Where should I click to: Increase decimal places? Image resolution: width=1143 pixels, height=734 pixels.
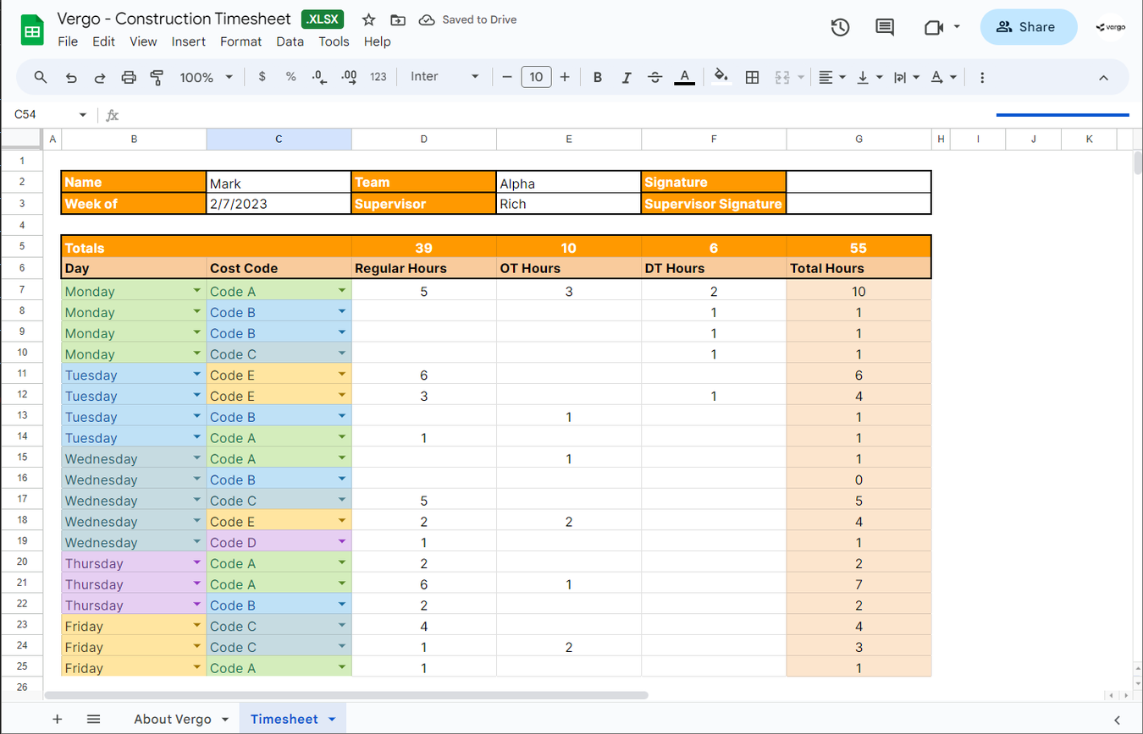tap(349, 77)
